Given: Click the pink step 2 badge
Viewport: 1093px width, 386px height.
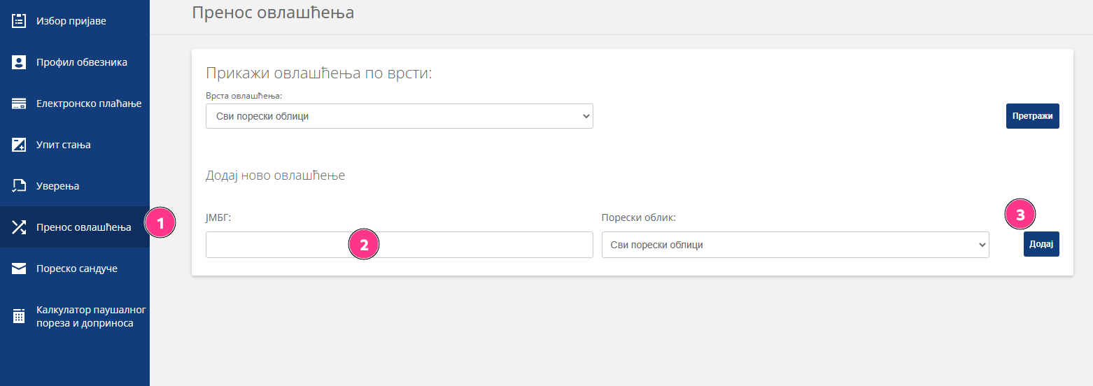Looking at the screenshot, I should click(x=363, y=245).
